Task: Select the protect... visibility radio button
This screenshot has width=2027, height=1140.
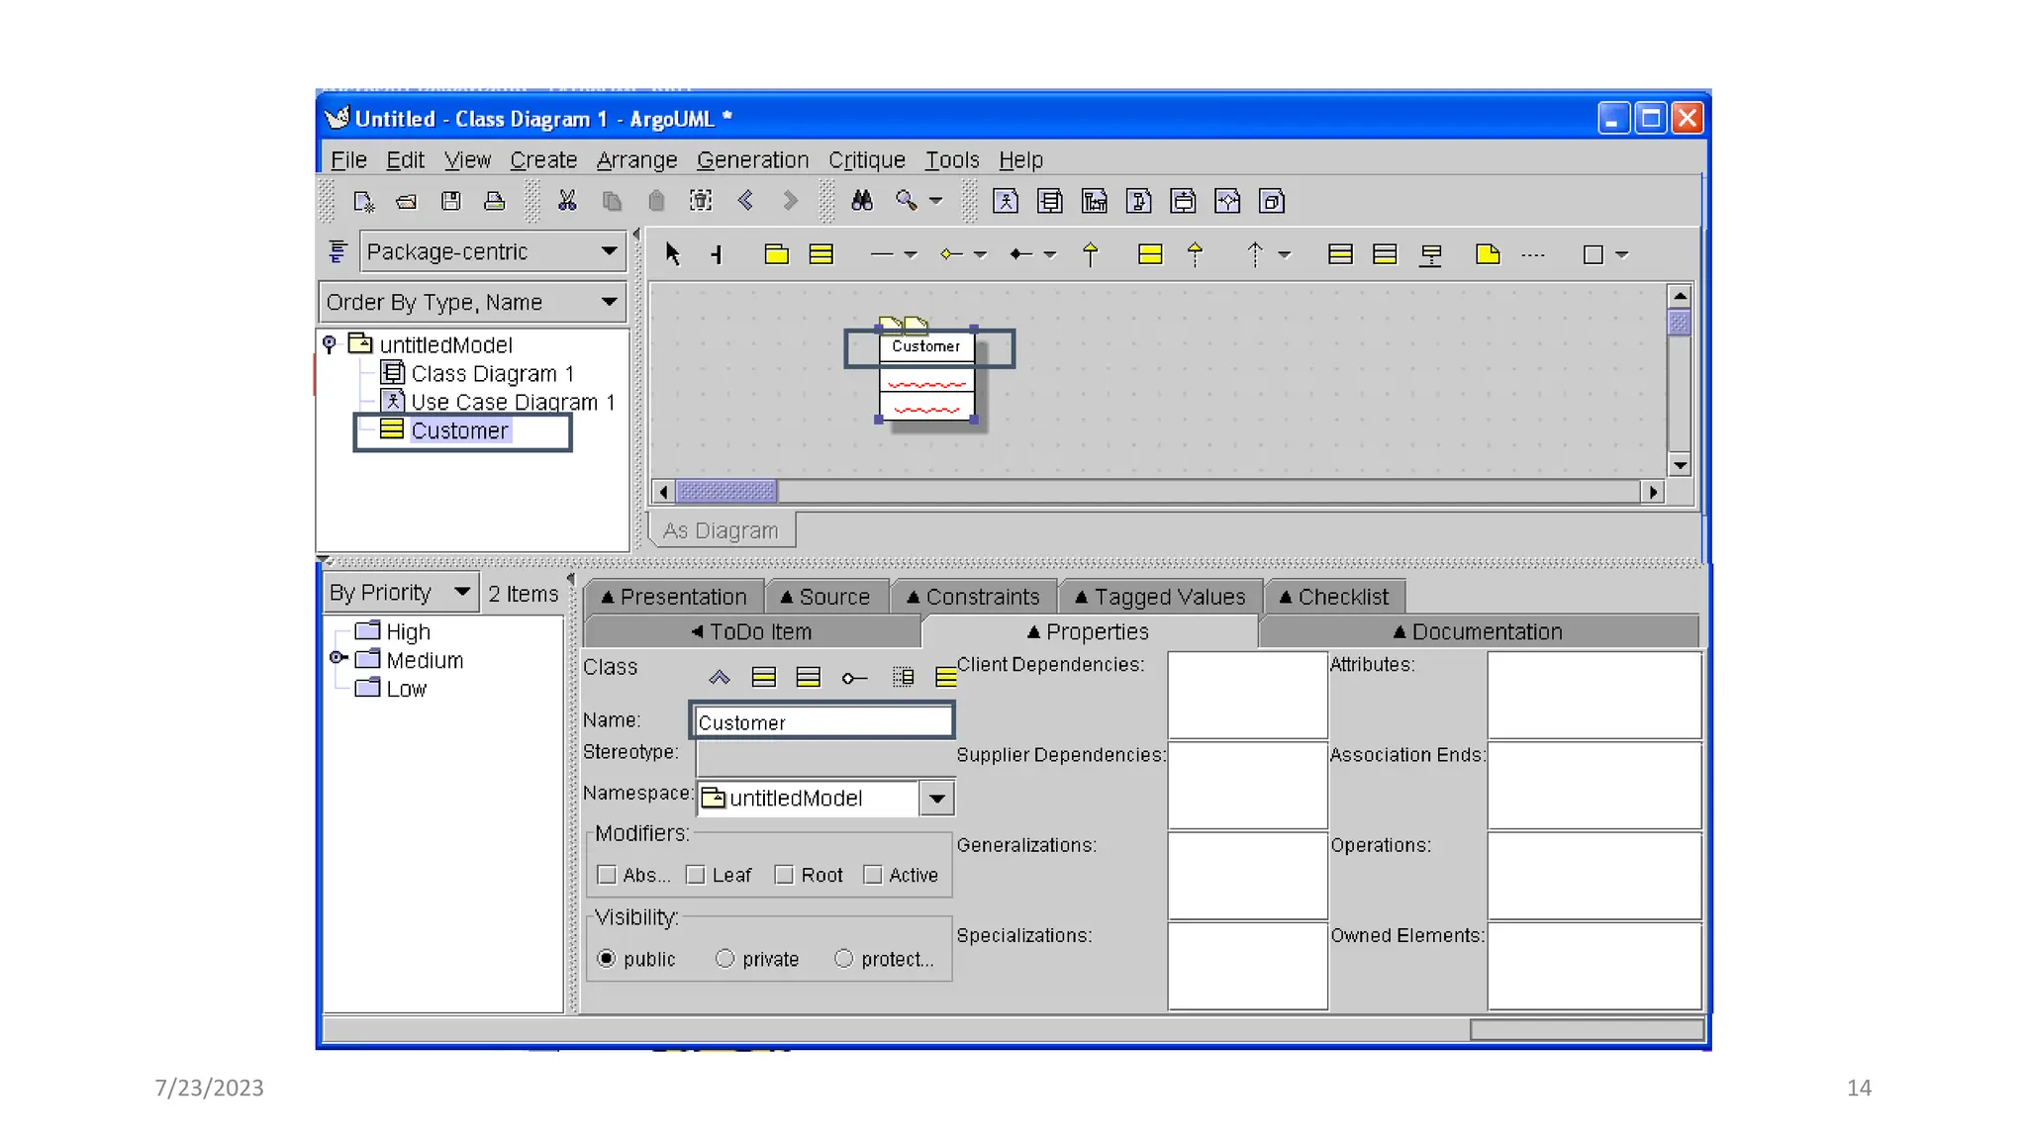Action: [x=844, y=959]
